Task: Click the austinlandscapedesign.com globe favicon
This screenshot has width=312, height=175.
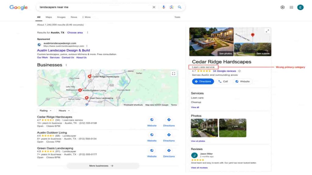Action: tap(39, 45)
